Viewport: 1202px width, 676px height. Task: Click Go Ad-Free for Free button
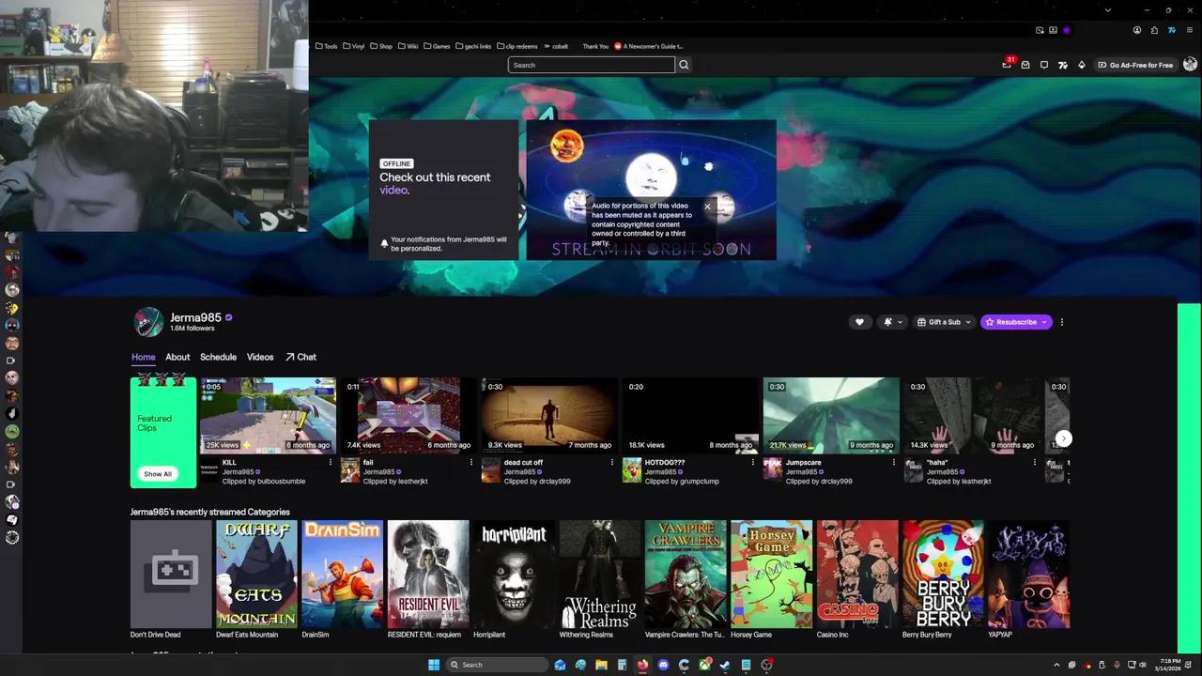click(x=1134, y=65)
